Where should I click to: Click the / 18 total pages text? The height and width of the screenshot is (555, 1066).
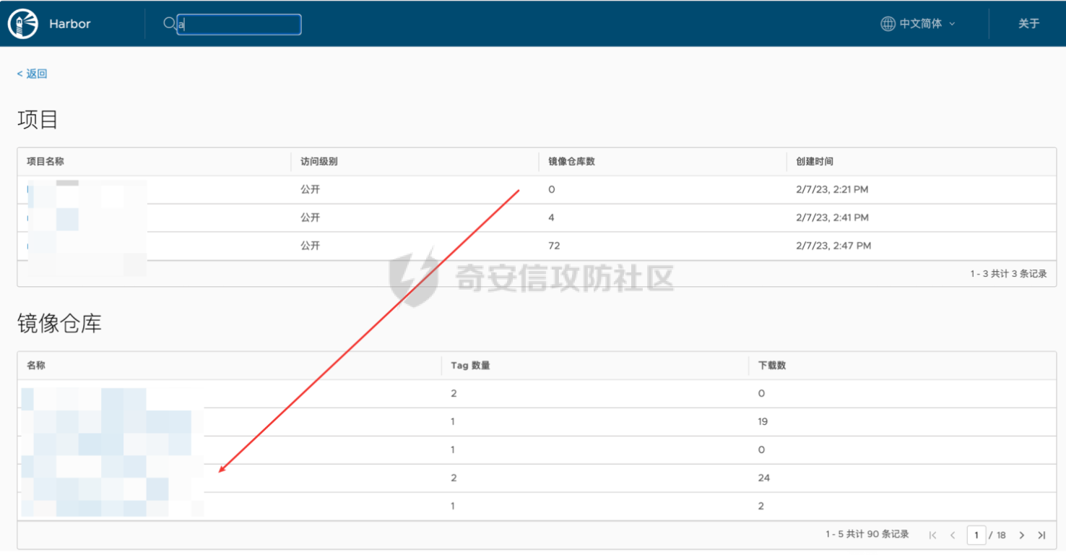pos(997,535)
